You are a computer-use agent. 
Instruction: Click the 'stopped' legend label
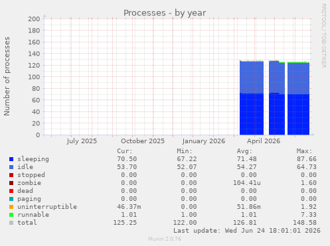[31, 175]
